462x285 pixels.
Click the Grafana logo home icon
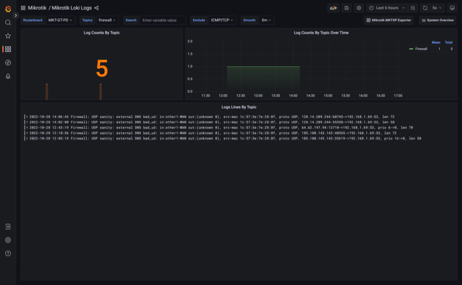[x=8, y=8]
